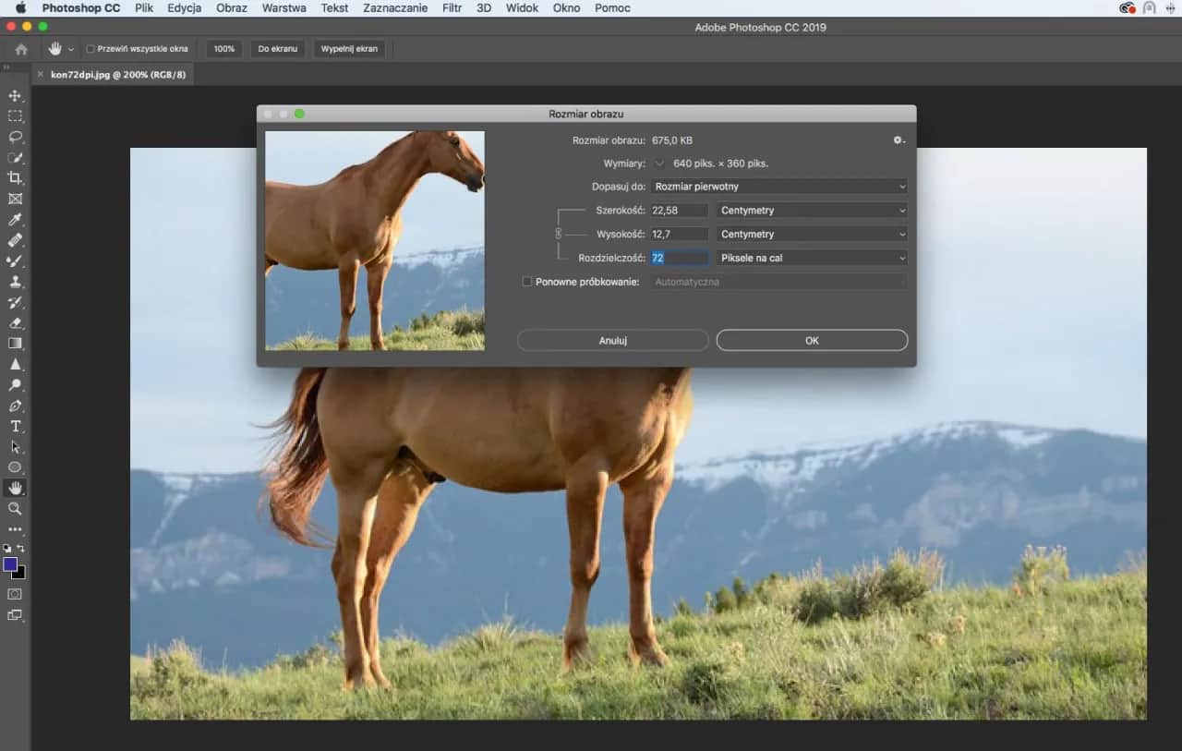Enable Ponowne próbkowanie resampling
1182x751 pixels.
[x=526, y=281]
